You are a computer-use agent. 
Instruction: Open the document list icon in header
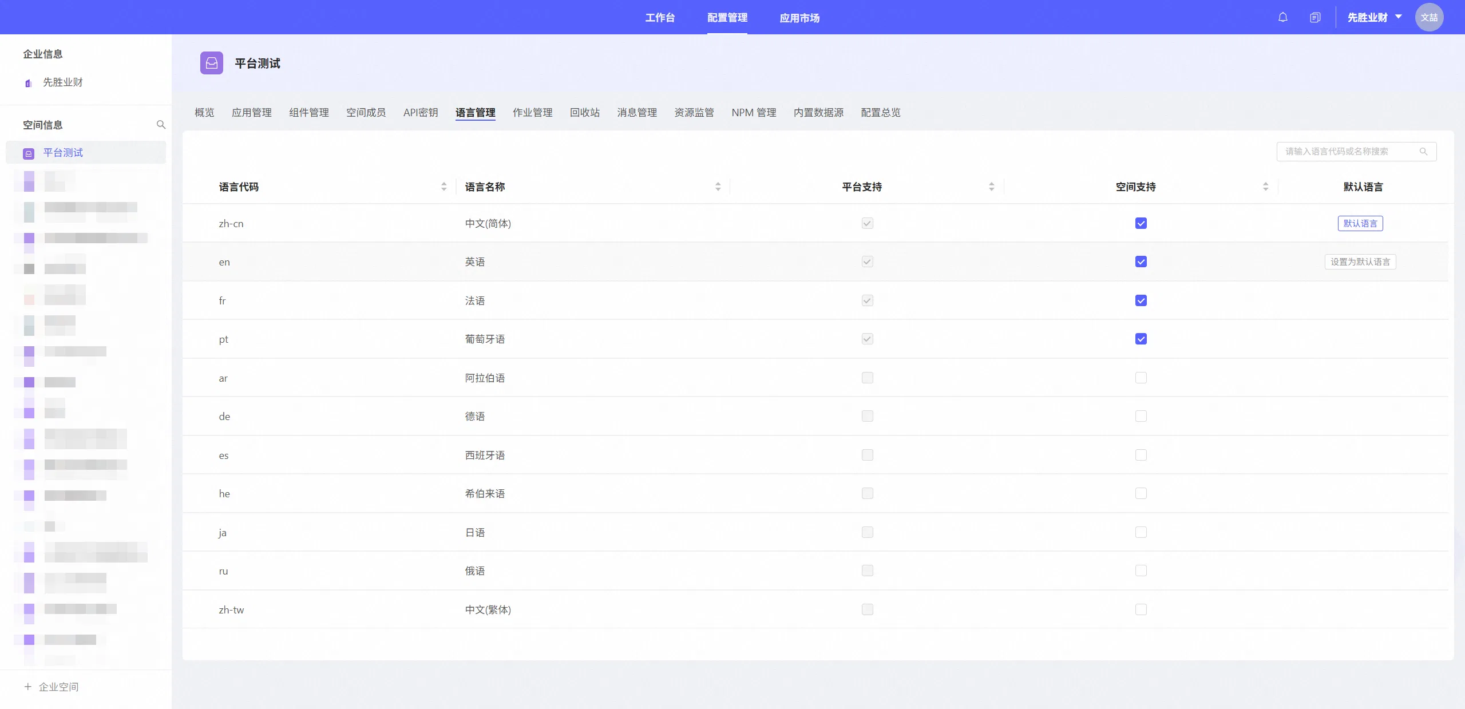(x=1315, y=17)
